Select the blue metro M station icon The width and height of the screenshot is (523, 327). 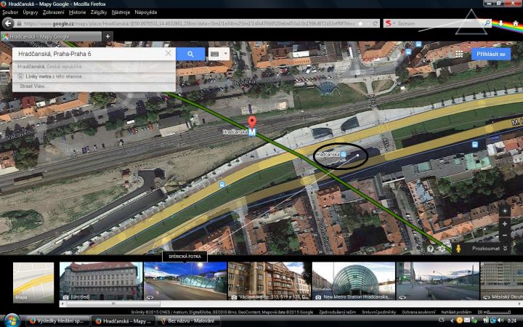252,132
